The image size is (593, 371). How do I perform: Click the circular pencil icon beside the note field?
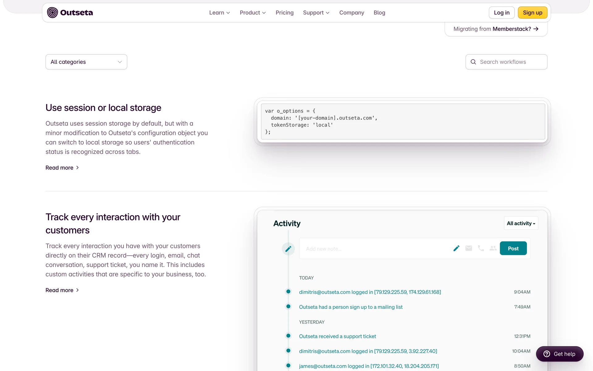(x=288, y=249)
